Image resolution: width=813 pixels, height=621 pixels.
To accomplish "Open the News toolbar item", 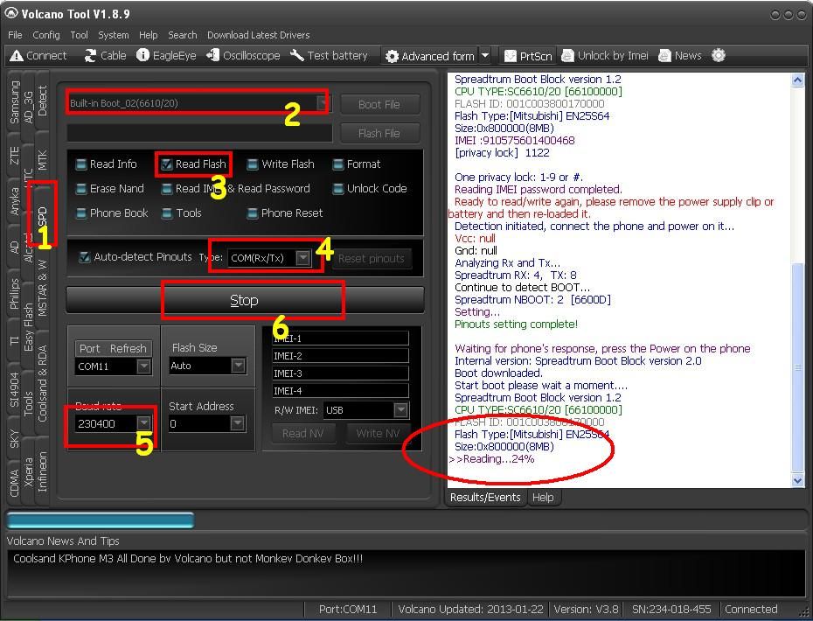I will click(x=665, y=55).
